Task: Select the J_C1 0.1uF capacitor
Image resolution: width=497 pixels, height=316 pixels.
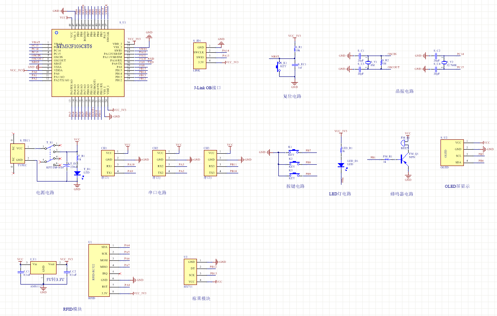Action: coord(20,271)
